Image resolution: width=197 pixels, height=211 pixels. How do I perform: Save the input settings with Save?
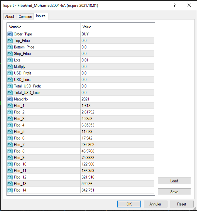pos(174,192)
